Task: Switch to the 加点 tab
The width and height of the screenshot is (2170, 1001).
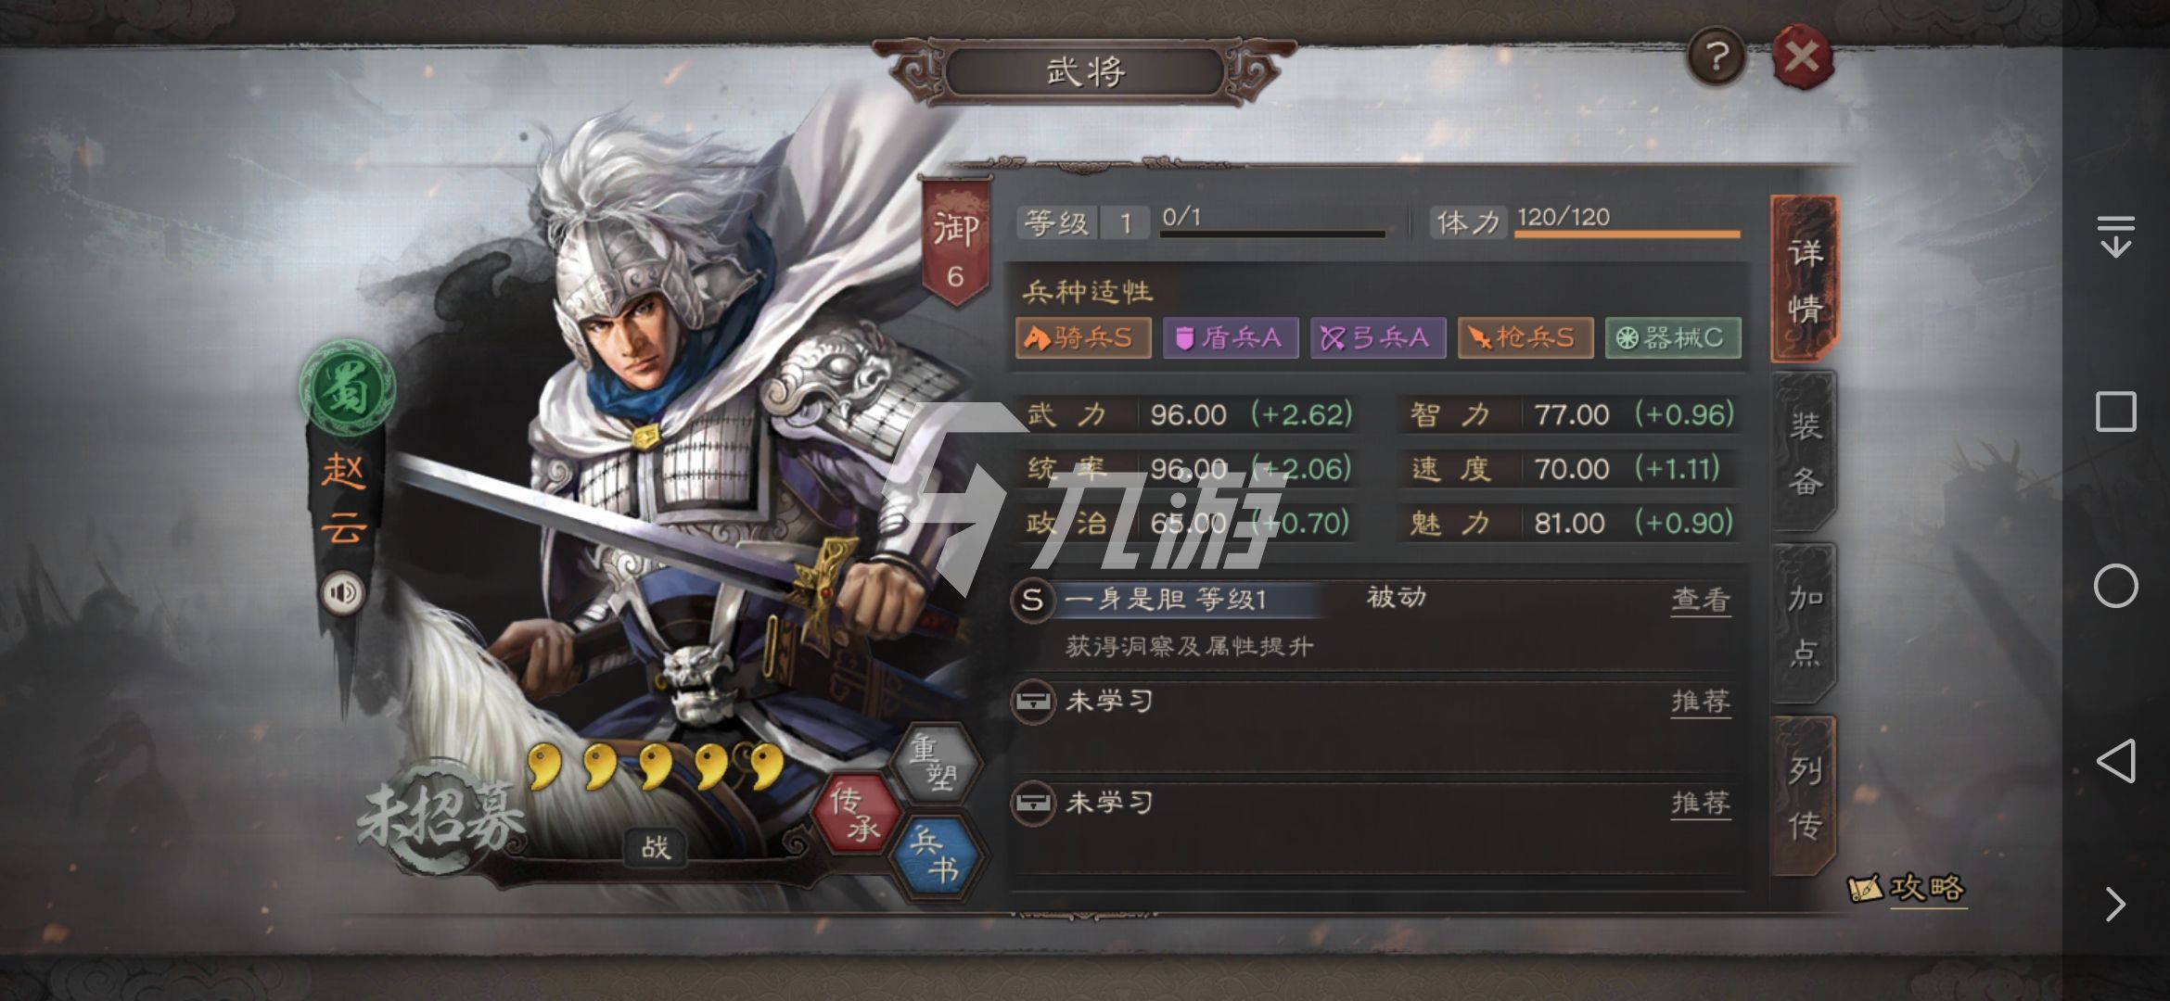Action: pyautogui.click(x=1804, y=624)
